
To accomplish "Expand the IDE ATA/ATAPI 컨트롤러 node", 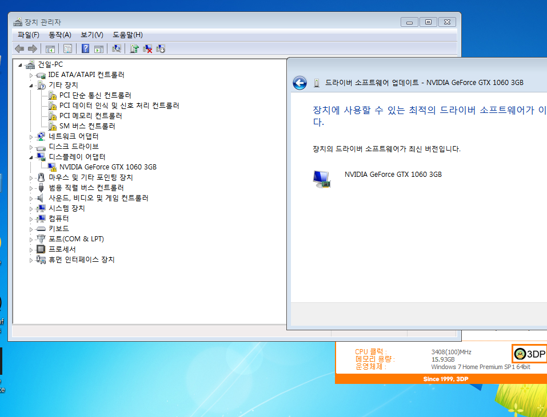I will pos(31,75).
